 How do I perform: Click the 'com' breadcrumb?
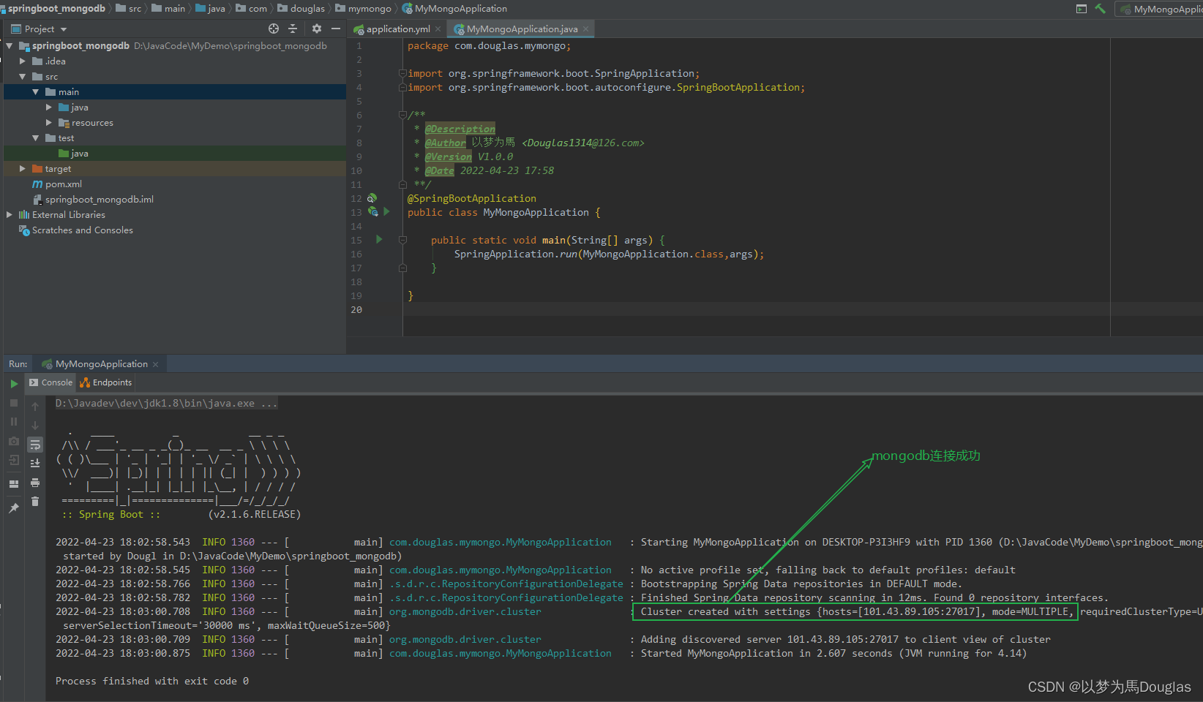click(x=252, y=9)
